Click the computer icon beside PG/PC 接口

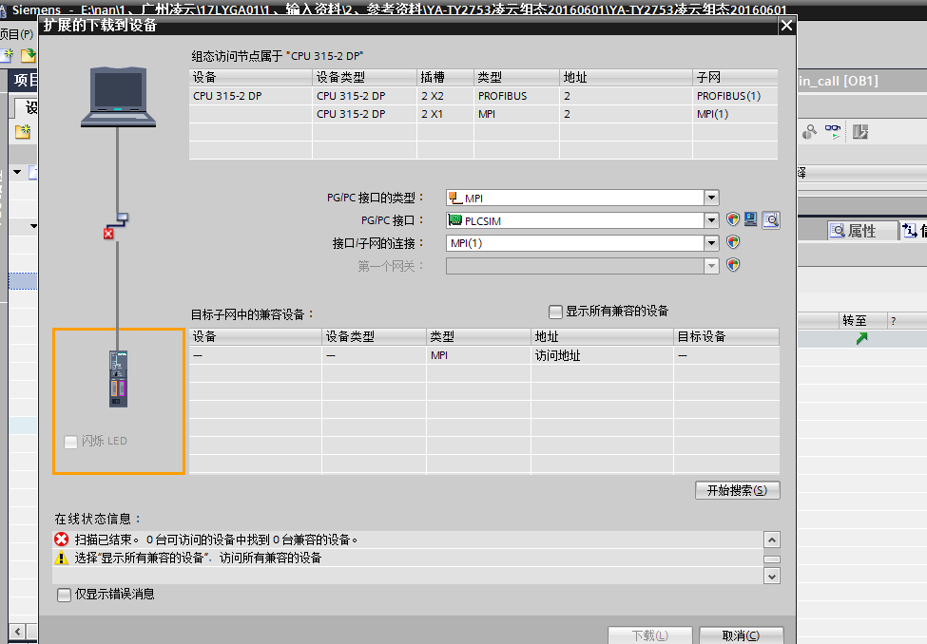coord(751,220)
